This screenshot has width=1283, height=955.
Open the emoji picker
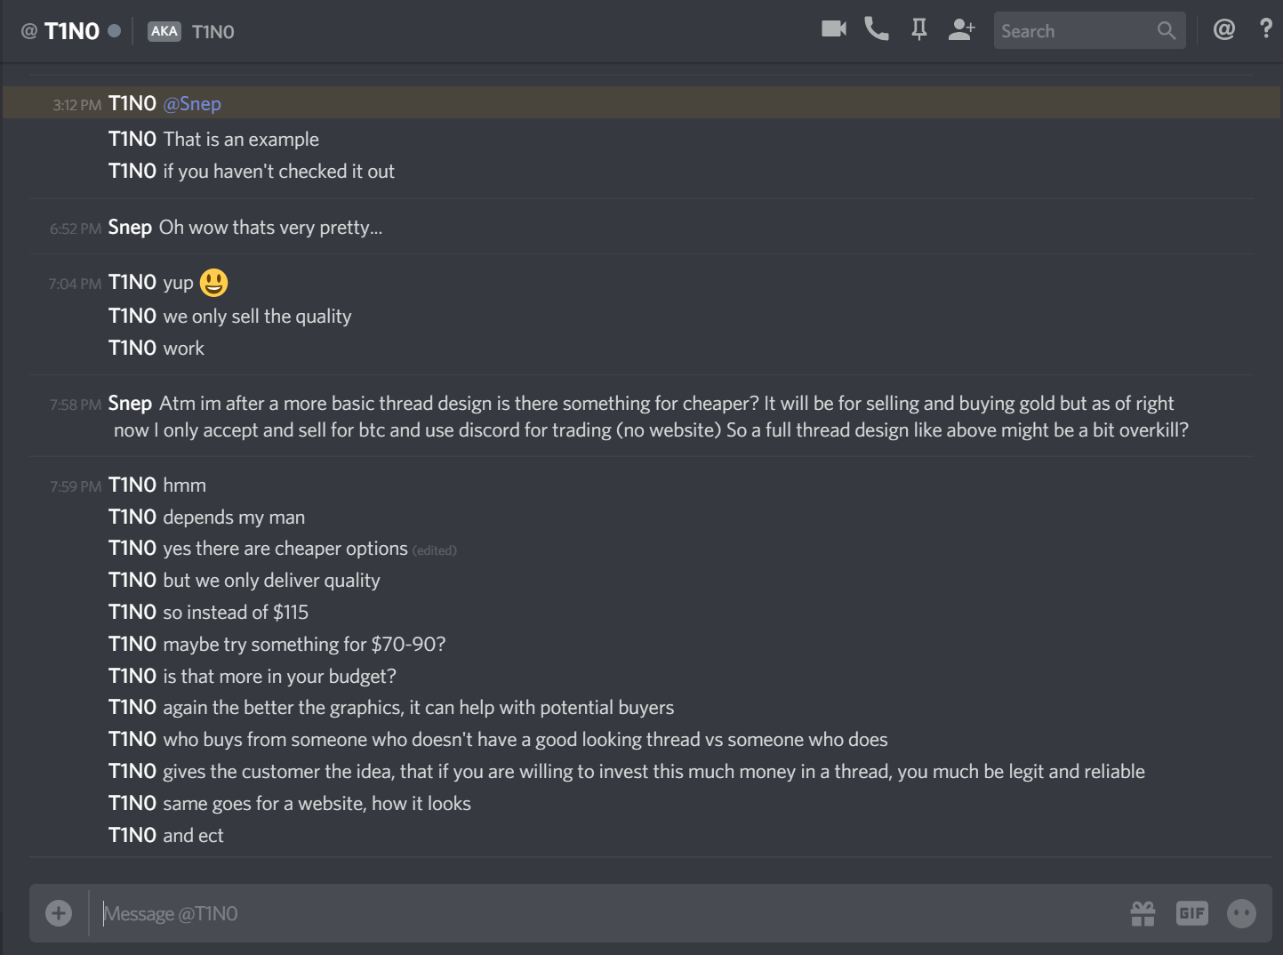1241,913
